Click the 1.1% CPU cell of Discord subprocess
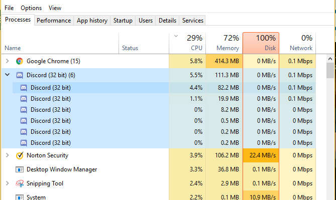 [187, 99]
